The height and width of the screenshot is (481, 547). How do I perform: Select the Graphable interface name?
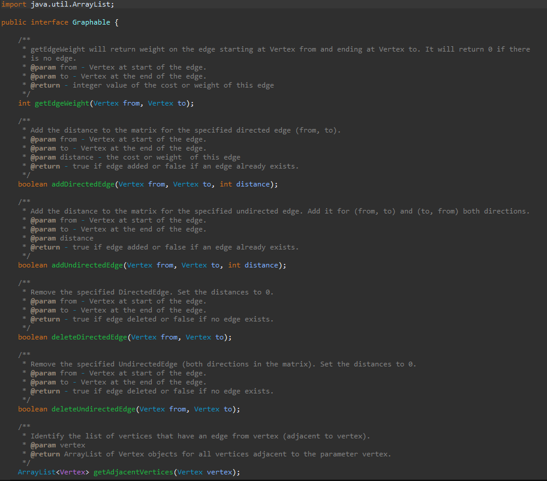91,22
